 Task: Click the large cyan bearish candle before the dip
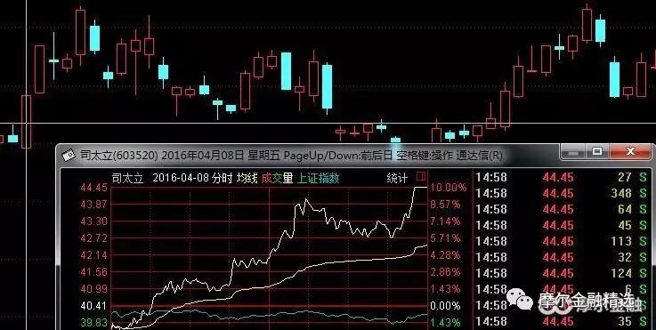coord(328,86)
